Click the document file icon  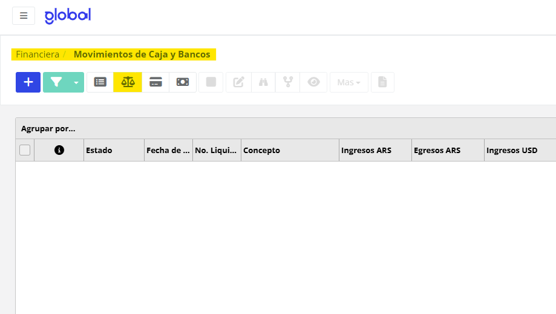coord(382,82)
